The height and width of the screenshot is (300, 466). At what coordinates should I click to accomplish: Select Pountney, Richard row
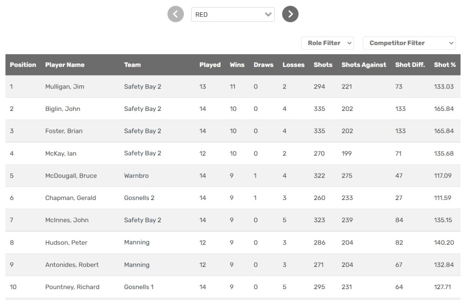point(72,287)
